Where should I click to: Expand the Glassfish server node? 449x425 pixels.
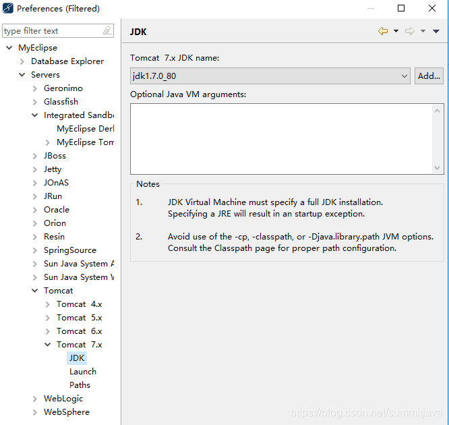34,102
